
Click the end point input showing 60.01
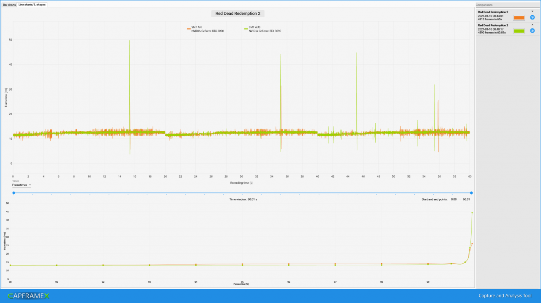pos(467,199)
